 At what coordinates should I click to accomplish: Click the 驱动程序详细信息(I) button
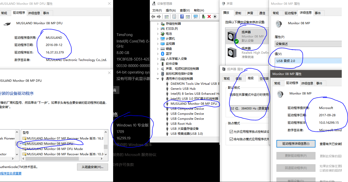coord(296,144)
